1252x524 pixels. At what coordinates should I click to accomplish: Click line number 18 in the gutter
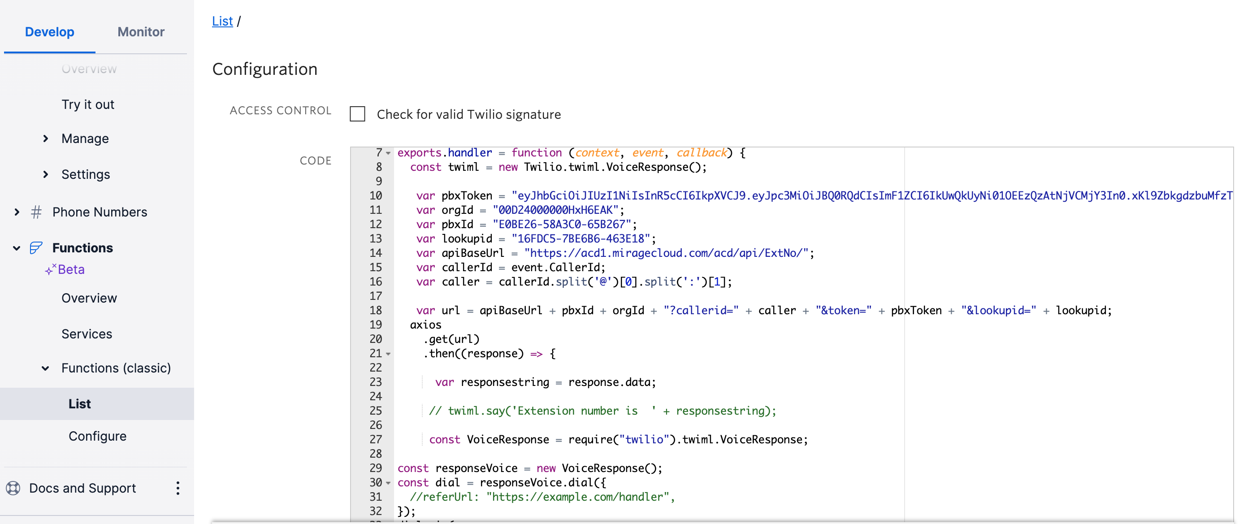click(x=376, y=310)
